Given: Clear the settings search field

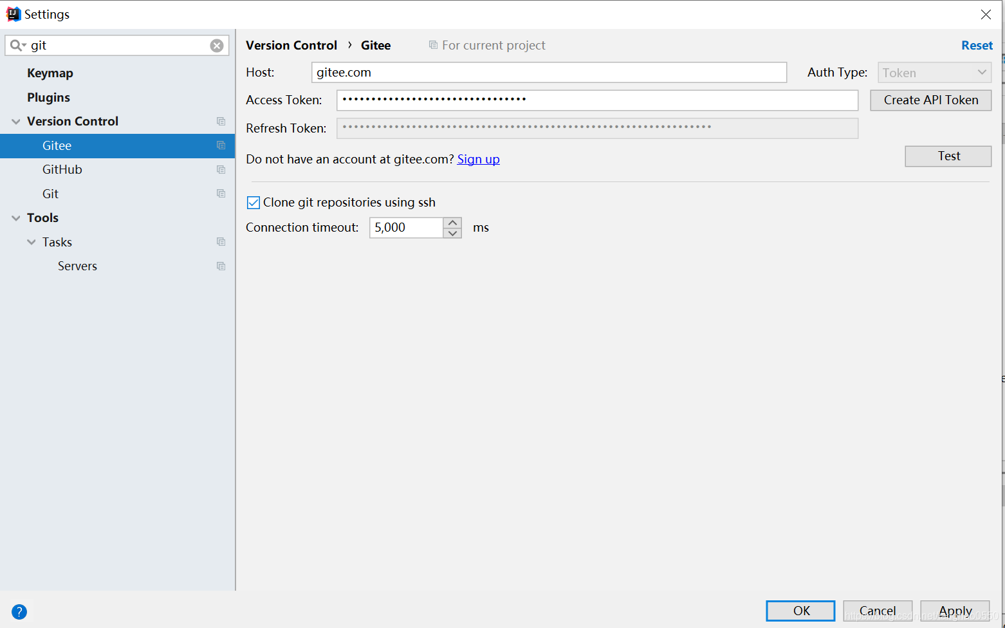Looking at the screenshot, I should pos(217,46).
